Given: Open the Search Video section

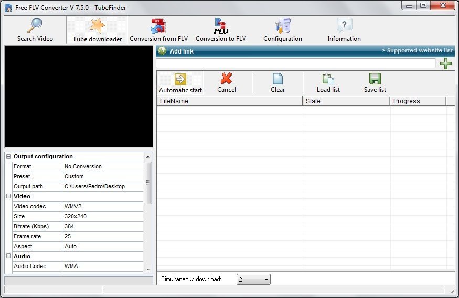Looking at the screenshot, I should pyautogui.click(x=35, y=30).
